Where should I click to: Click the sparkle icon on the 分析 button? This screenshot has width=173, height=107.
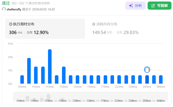click(131, 6)
